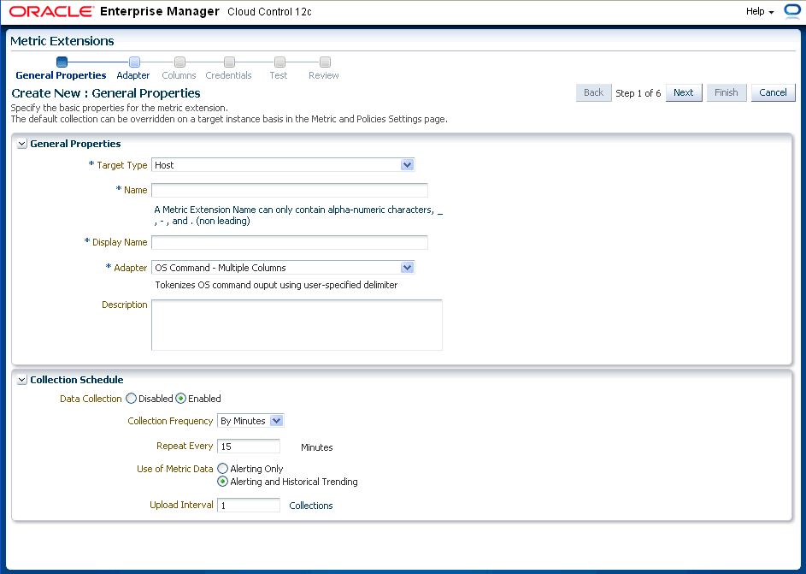Select the Test step label
Screen dimensions: 806x574
279,75
